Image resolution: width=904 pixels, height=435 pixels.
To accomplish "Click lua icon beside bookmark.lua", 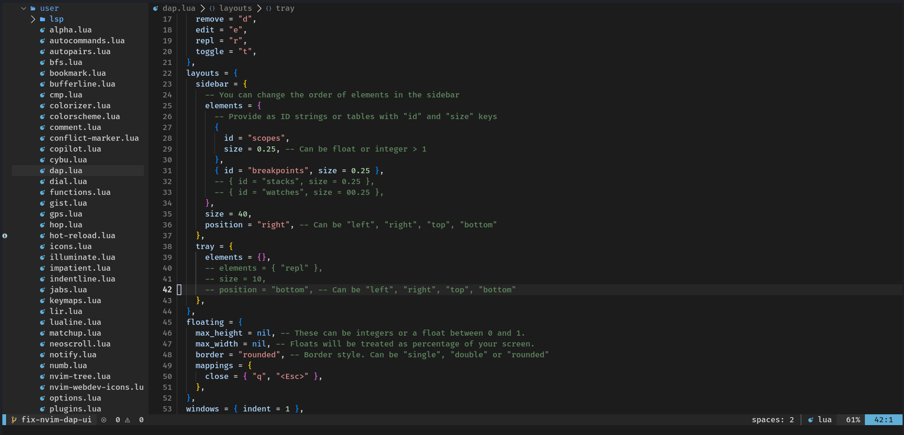I will (x=42, y=73).
